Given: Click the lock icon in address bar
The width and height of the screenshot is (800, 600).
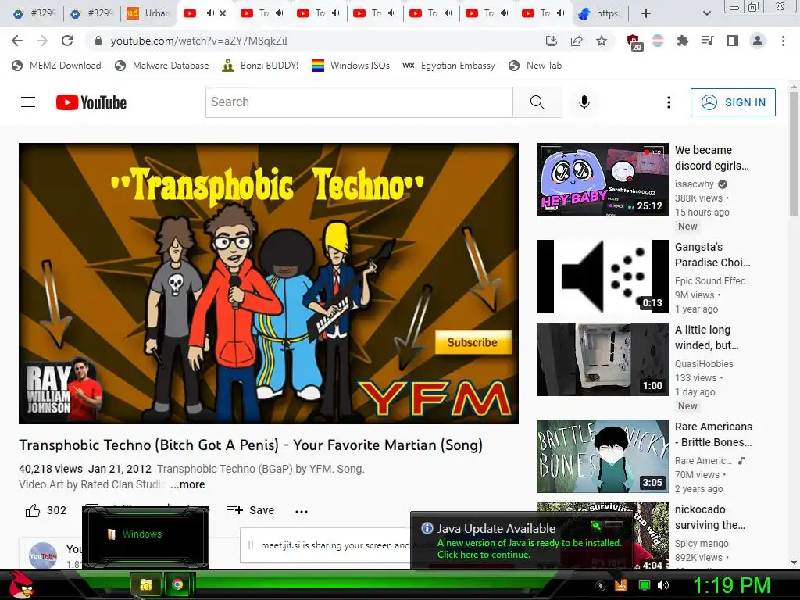Looking at the screenshot, I should pyautogui.click(x=98, y=41).
